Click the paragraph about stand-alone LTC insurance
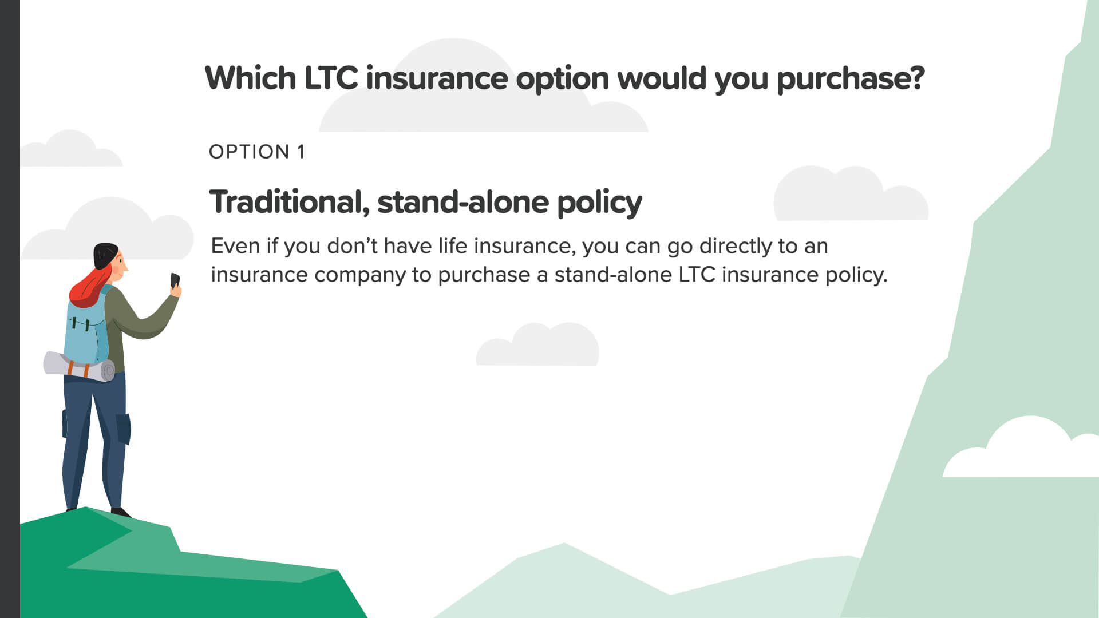Screen dimensions: 1099x618 [548, 260]
